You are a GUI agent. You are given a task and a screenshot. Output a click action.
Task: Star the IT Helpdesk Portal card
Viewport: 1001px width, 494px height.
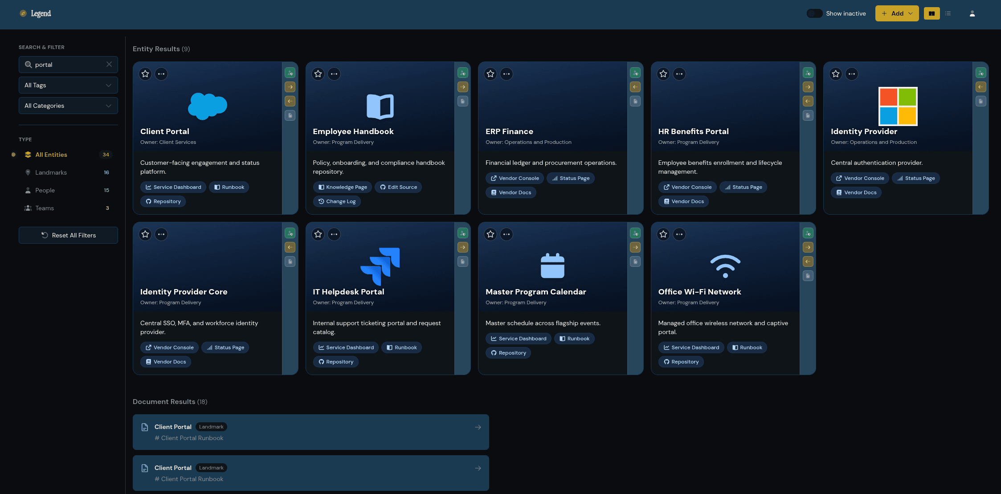point(318,234)
